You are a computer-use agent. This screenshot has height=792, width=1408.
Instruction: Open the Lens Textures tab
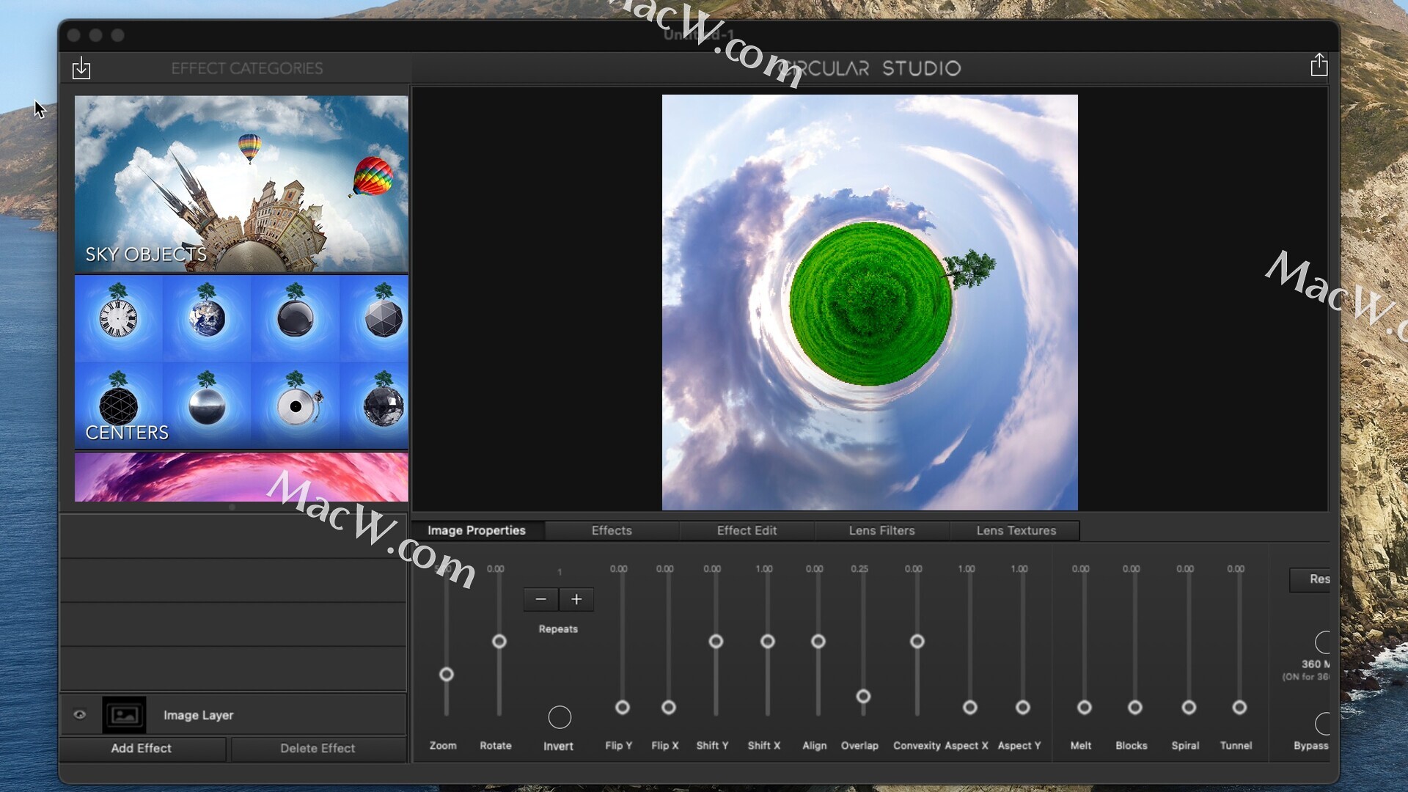point(1016,530)
